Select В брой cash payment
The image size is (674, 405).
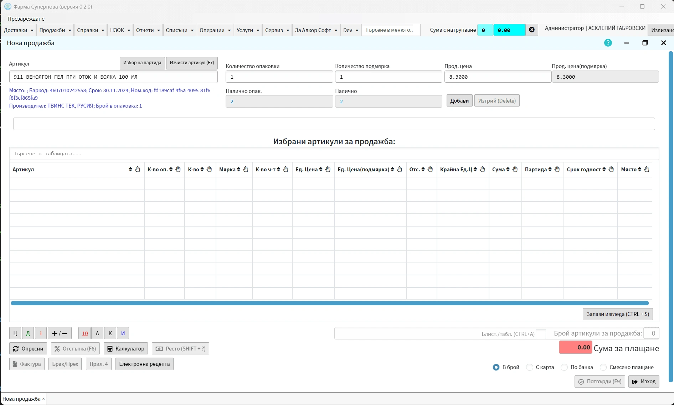(x=496, y=367)
